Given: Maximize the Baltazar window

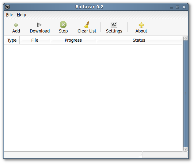Looking at the screenshot, I should click(178, 7).
